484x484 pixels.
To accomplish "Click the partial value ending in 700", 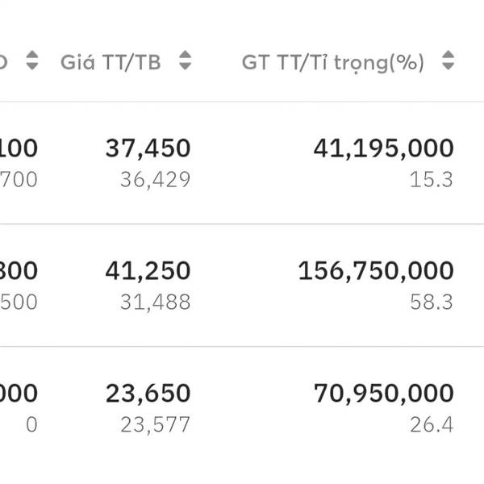I will [x=18, y=179].
